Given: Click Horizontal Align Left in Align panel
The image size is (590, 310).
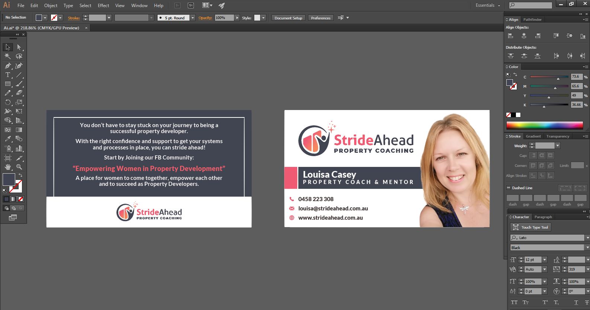Looking at the screenshot, I should [510, 36].
